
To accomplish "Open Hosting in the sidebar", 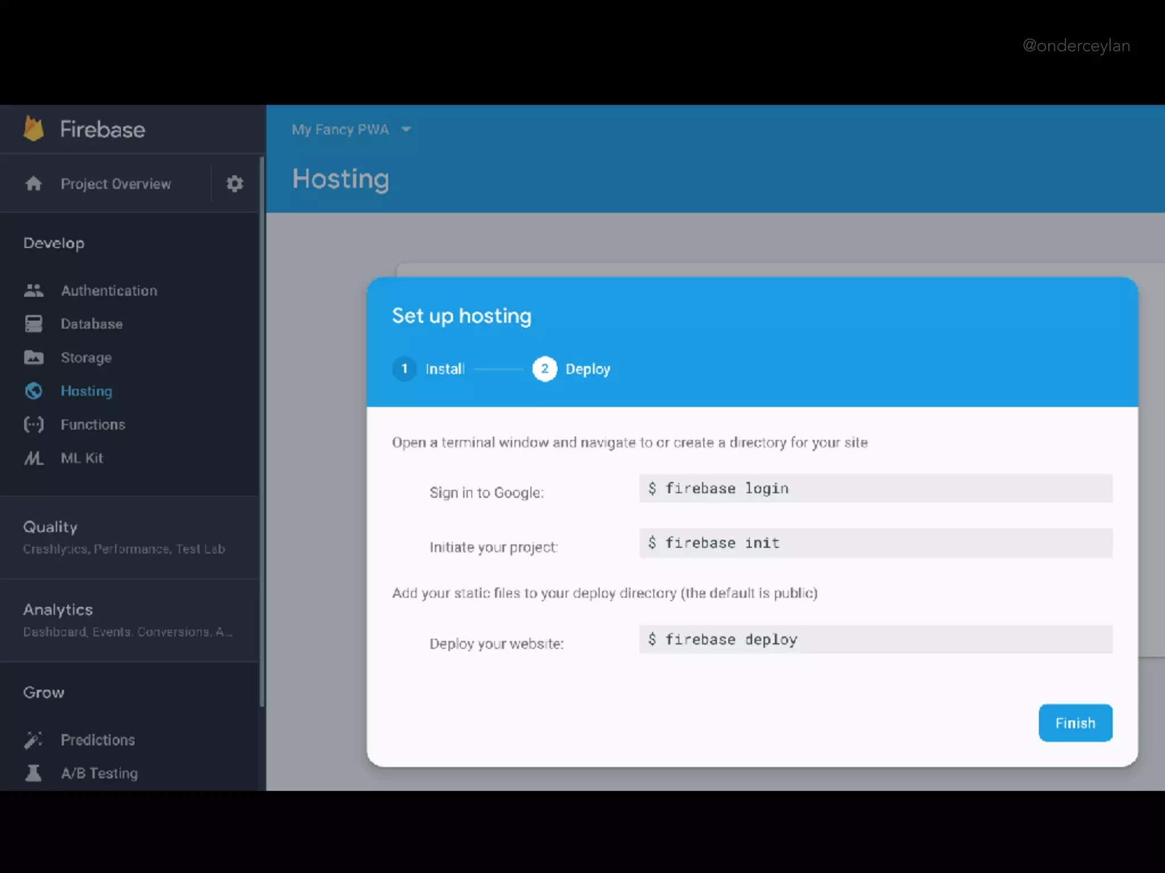I will coord(86,391).
